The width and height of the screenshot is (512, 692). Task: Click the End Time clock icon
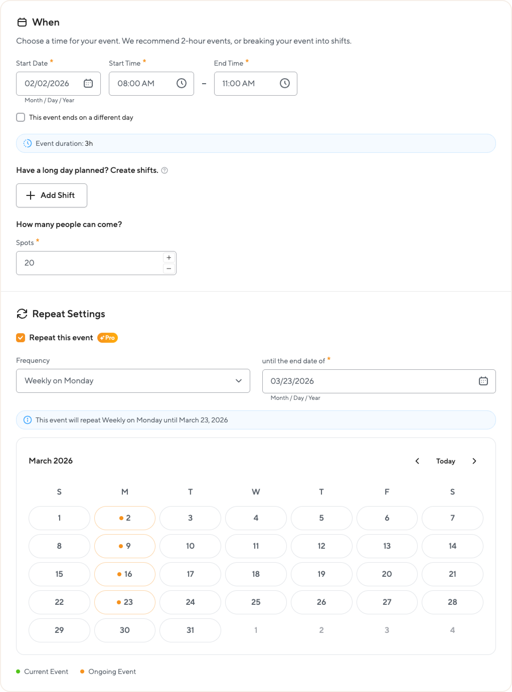(285, 83)
